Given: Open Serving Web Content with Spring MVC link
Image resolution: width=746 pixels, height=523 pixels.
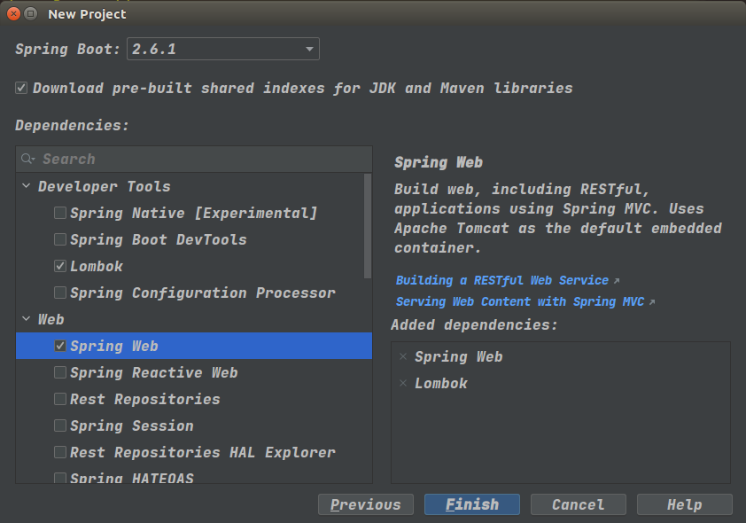Looking at the screenshot, I should pos(520,301).
